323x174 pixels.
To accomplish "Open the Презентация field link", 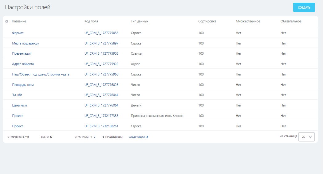I will [x=22, y=53].
